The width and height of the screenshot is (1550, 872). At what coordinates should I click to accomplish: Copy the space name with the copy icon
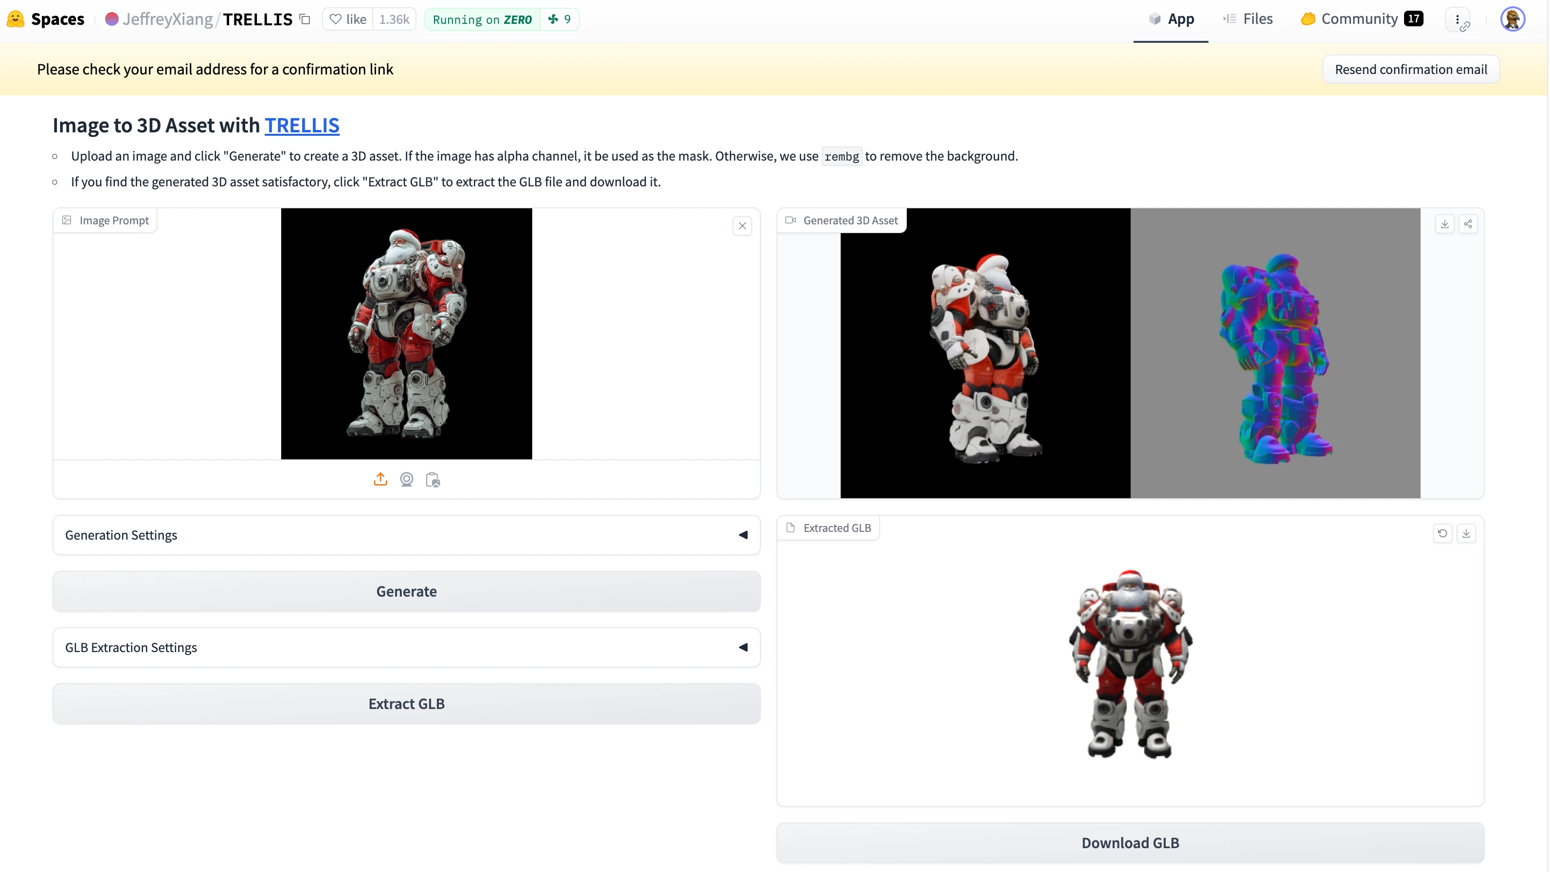coord(305,19)
